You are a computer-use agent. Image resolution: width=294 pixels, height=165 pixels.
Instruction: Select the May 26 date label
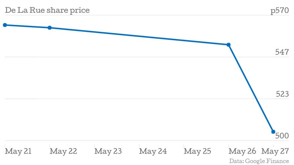243,151
